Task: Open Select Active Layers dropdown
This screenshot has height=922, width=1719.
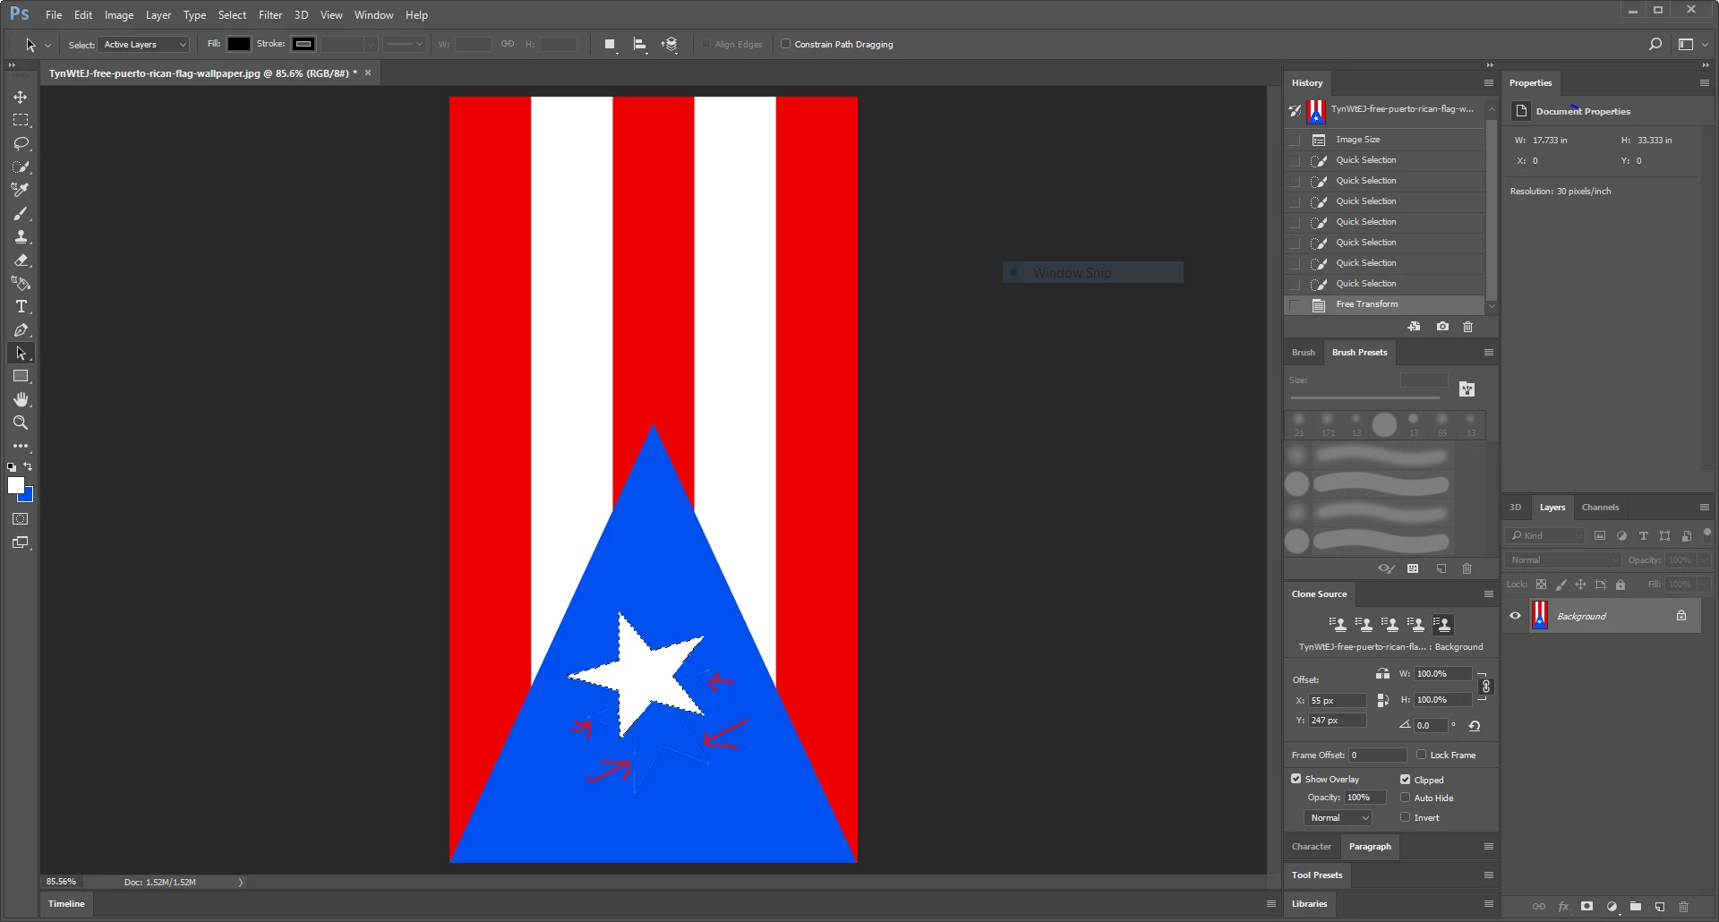Action: (145, 44)
